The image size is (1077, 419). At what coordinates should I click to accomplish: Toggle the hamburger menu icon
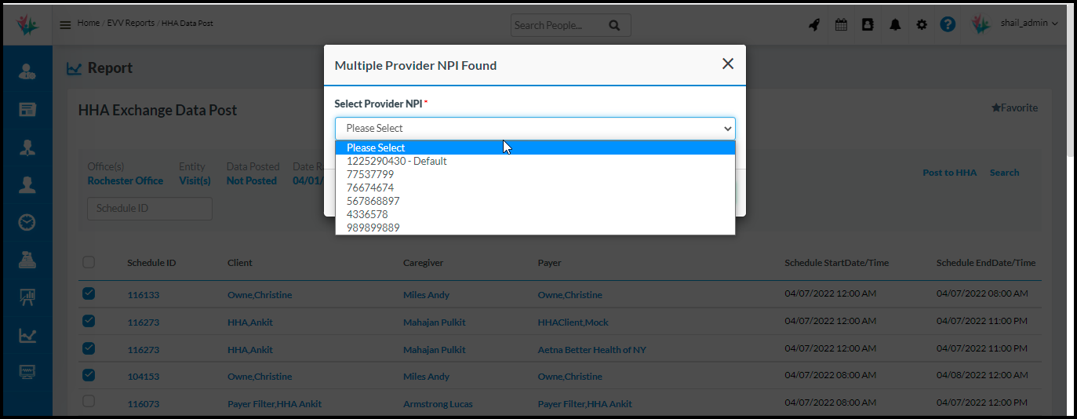click(65, 24)
